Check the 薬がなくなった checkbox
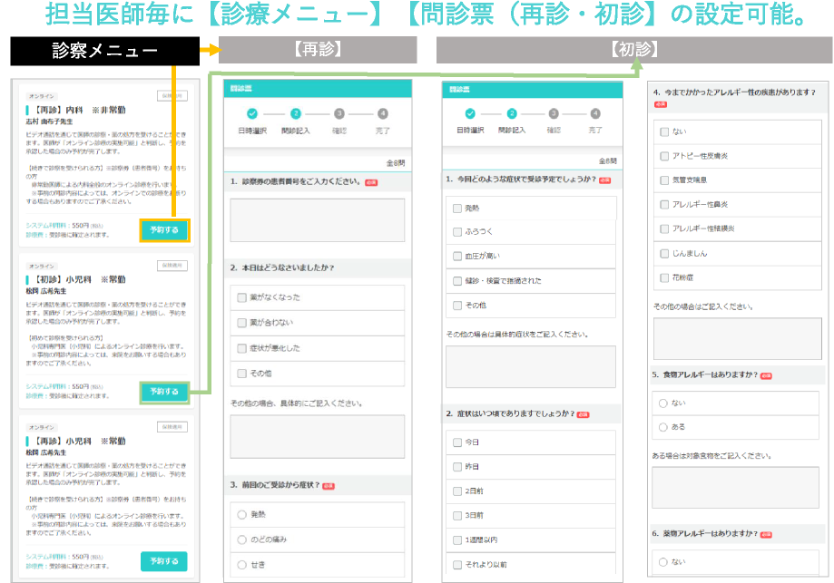This screenshot has height=583, width=834. pyautogui.click(x=241, y=297)
